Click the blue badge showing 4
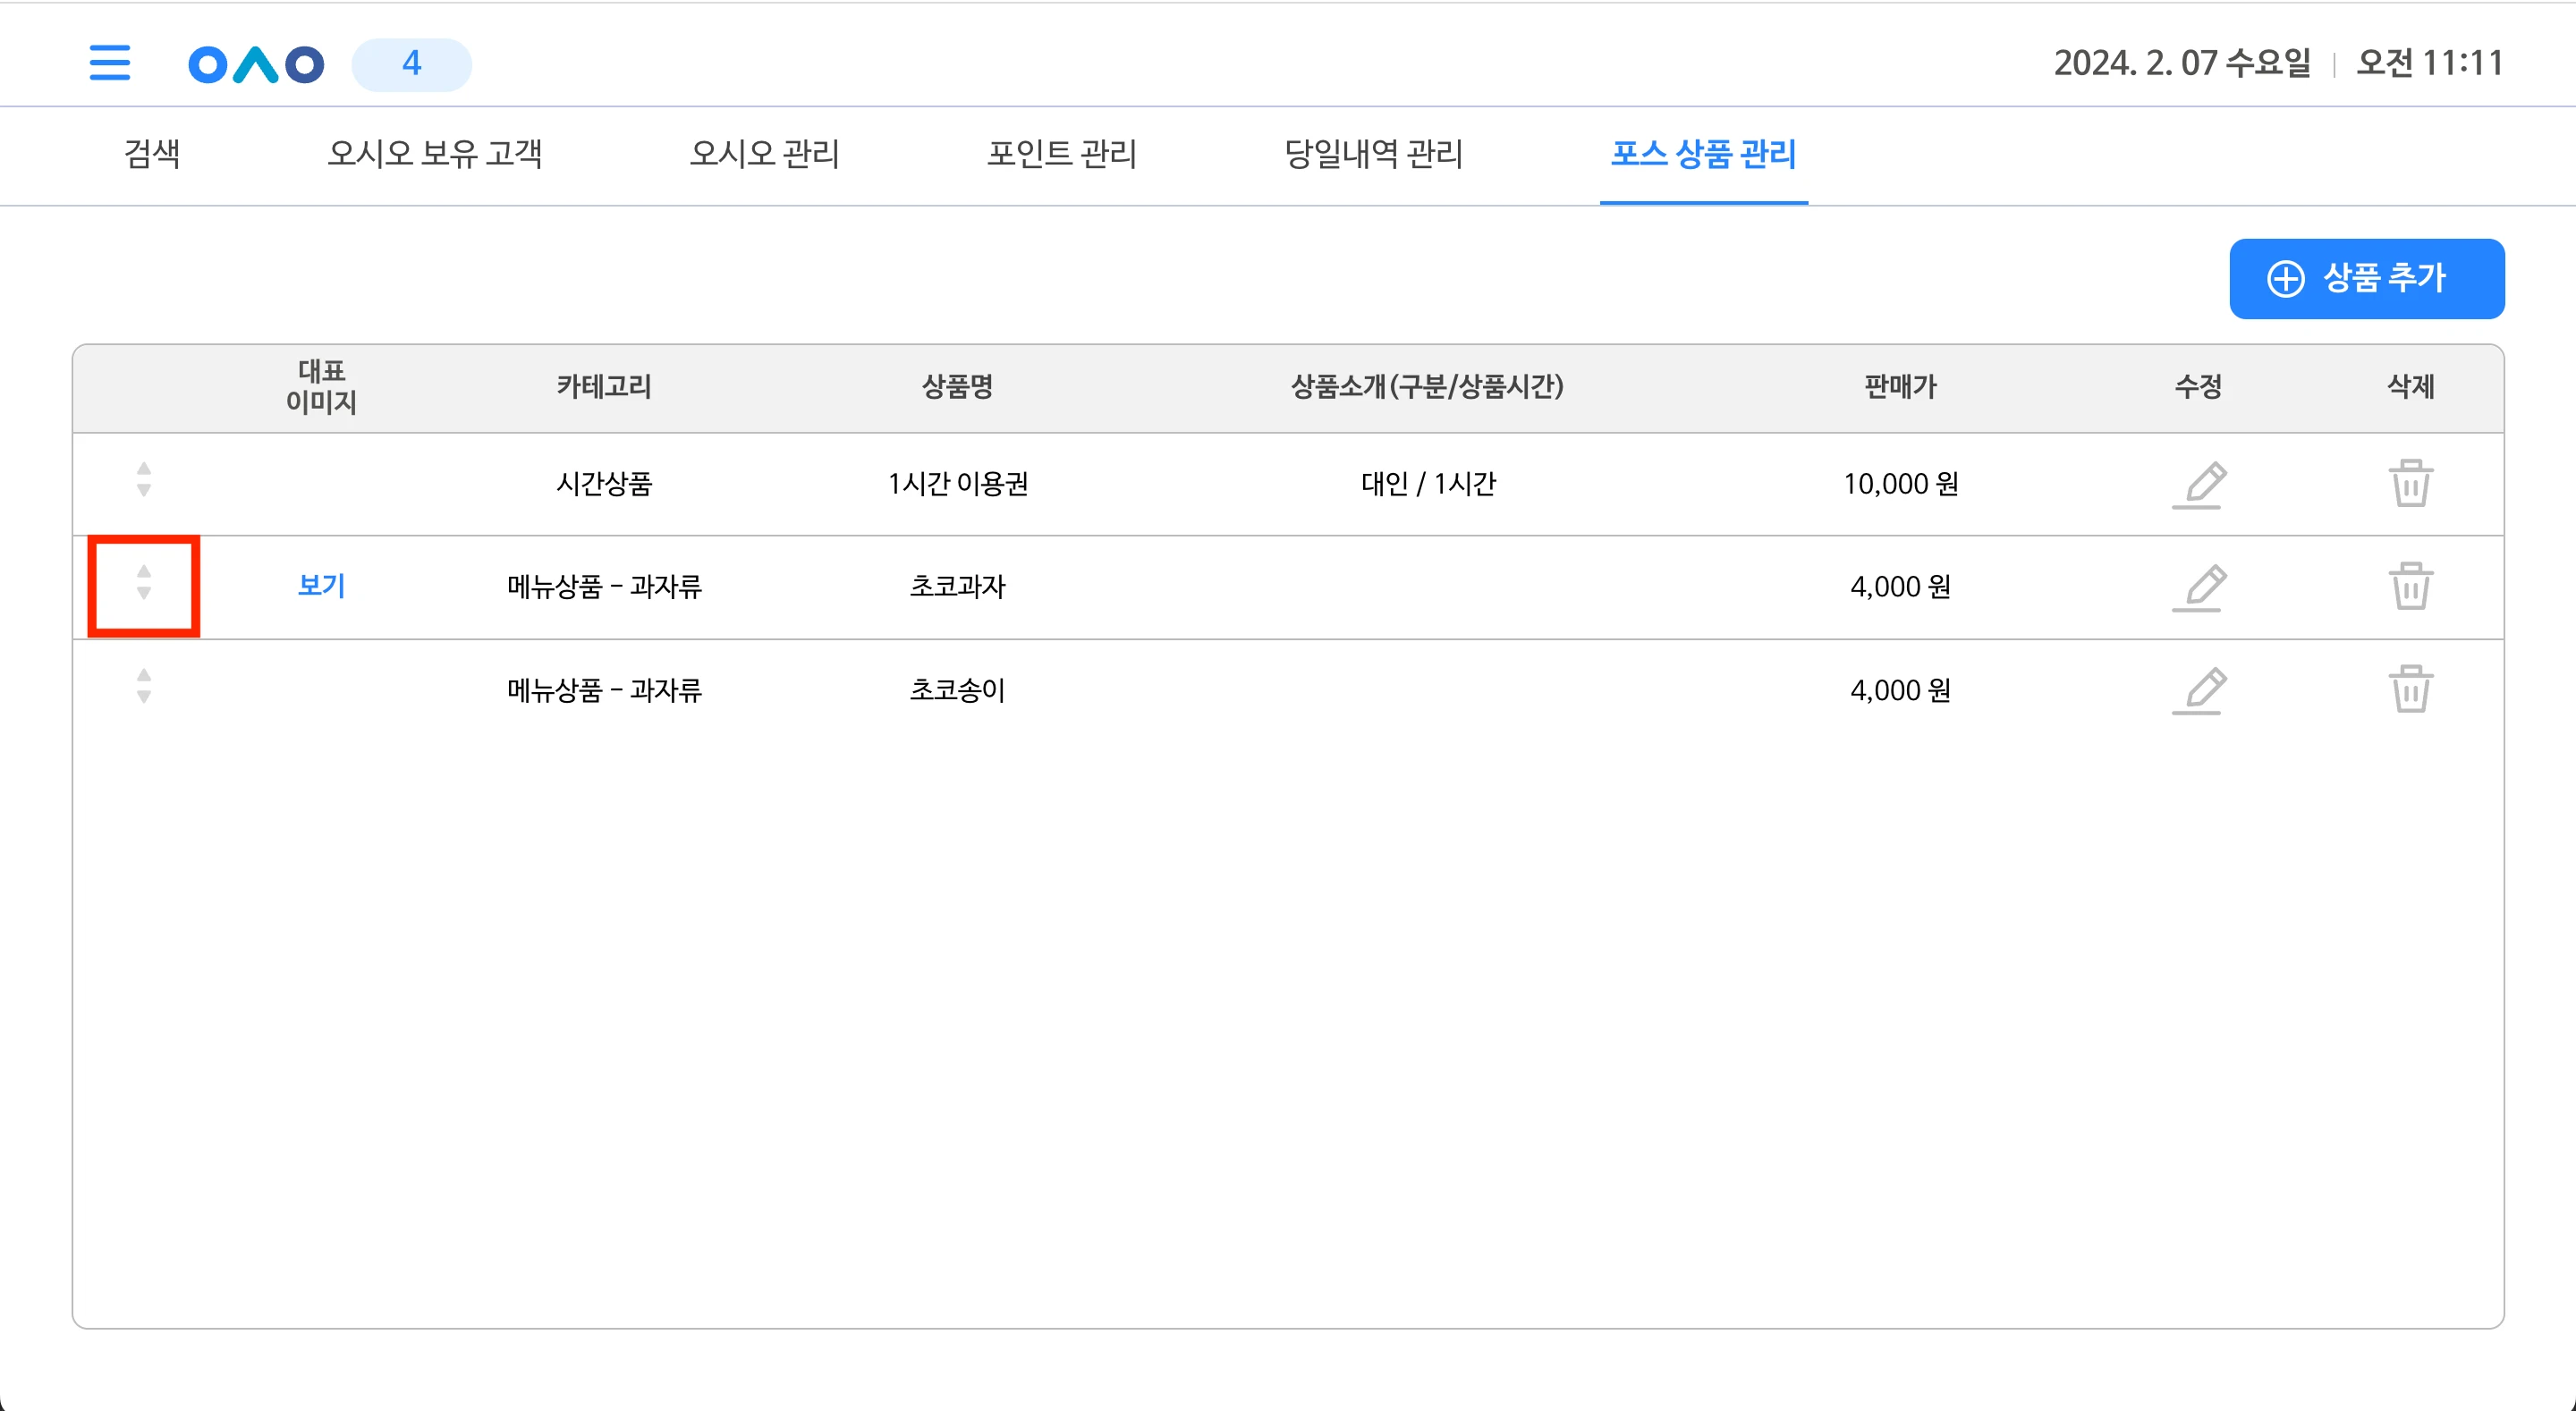 (x=412, y=64)
